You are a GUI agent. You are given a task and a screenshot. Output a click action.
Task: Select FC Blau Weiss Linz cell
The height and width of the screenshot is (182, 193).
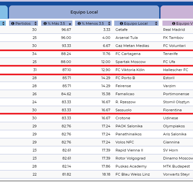pyautogui.click(x=133, y=174)
